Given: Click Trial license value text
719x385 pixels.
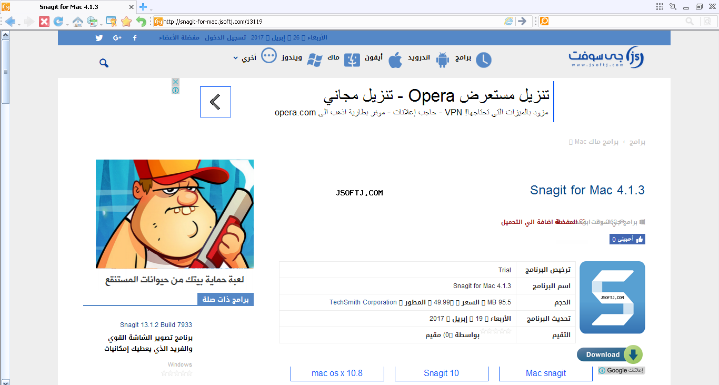Looking at the screenshot, I should tap(505, 270).
